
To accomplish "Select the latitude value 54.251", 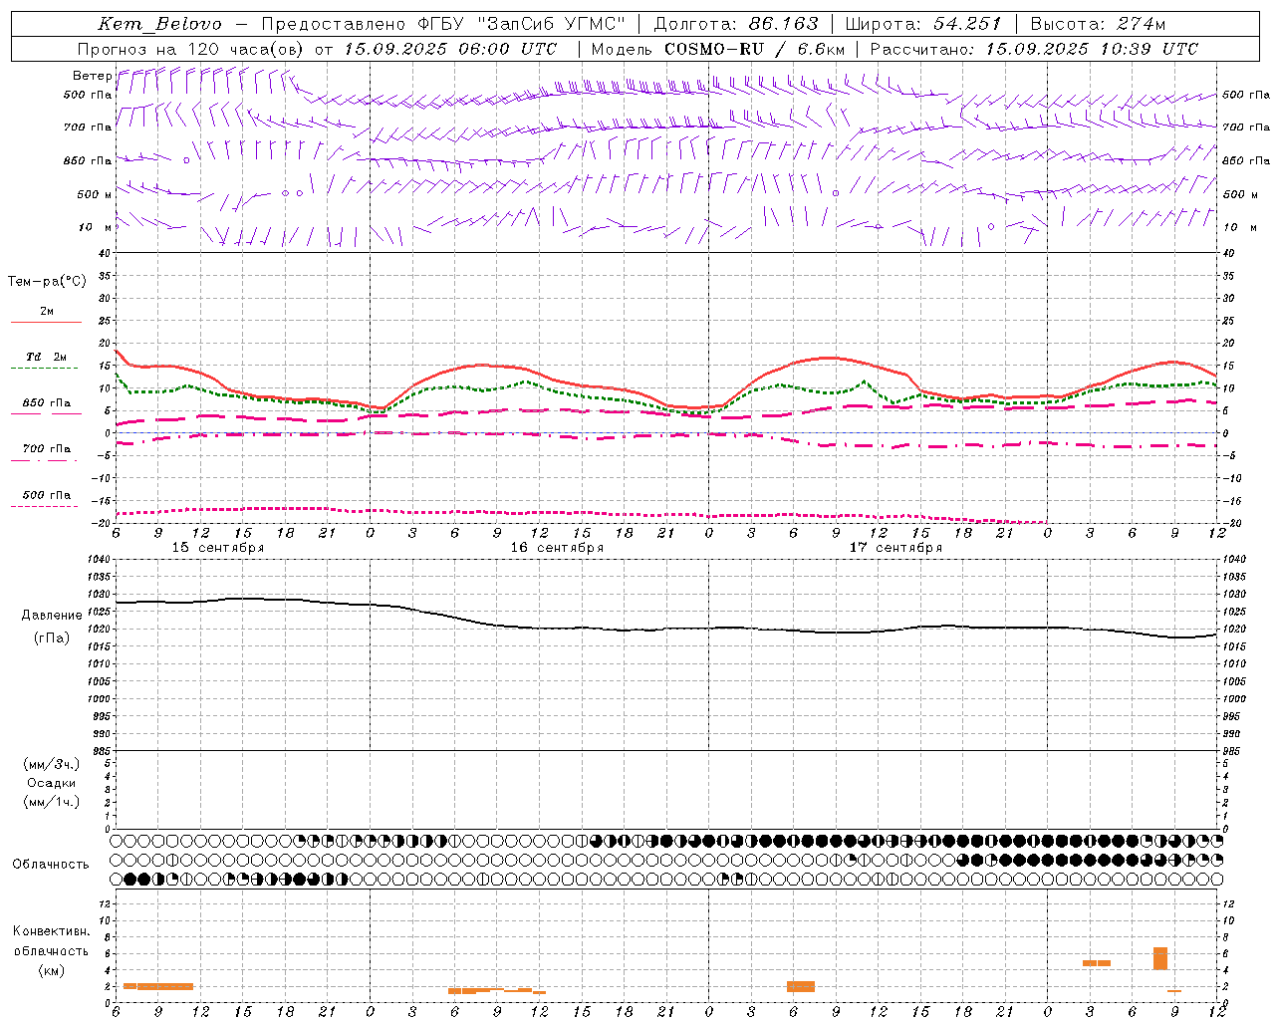I will click(x=967, y=24).
